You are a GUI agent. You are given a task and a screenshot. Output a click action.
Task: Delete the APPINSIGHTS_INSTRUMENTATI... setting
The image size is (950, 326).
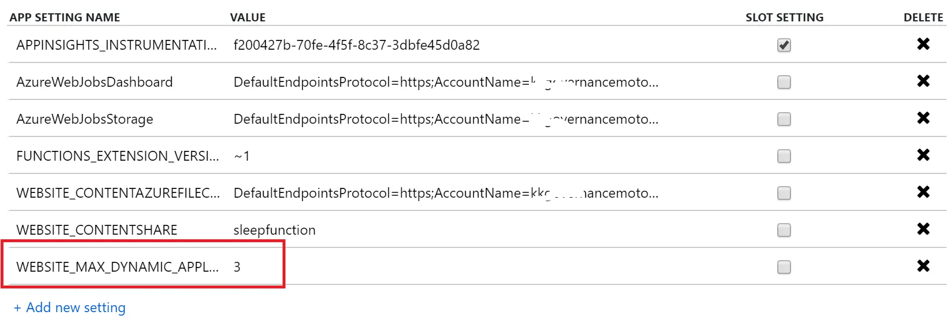(923, 44)
